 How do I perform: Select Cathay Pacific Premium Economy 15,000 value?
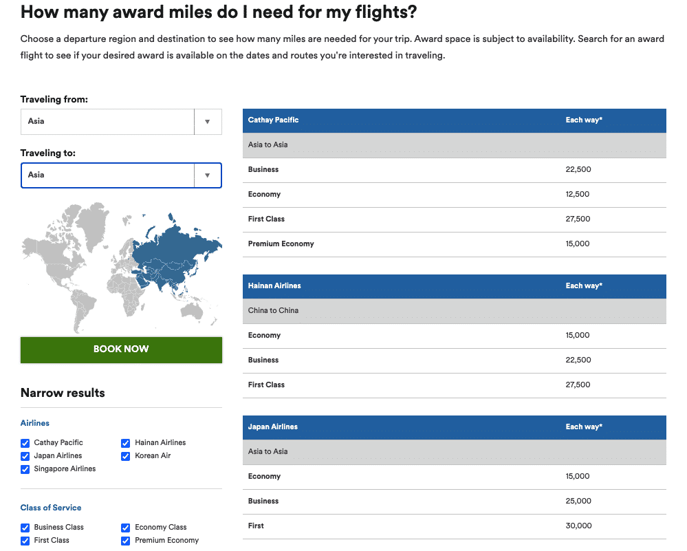coord(577,244)
